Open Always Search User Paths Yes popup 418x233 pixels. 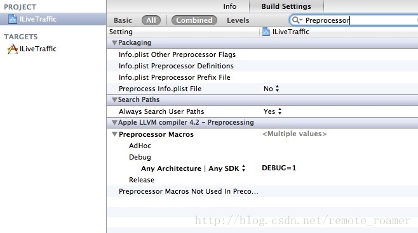coord(273,111)
